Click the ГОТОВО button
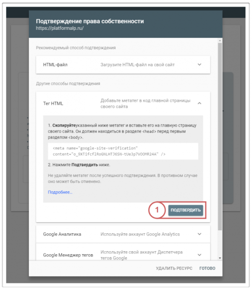Viewport: 252px width, 289px height. [x=207, y=268]
